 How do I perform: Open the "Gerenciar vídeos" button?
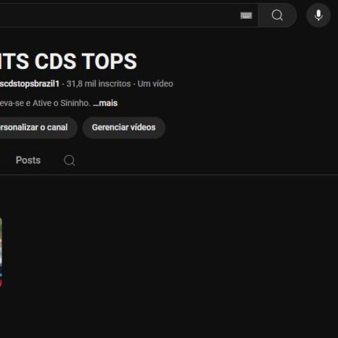coord(123,127)
